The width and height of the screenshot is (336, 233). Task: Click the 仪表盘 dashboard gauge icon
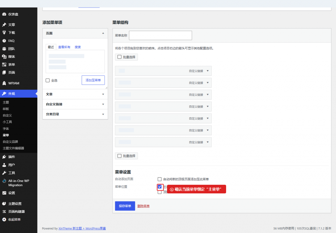[x=4, y=14]
